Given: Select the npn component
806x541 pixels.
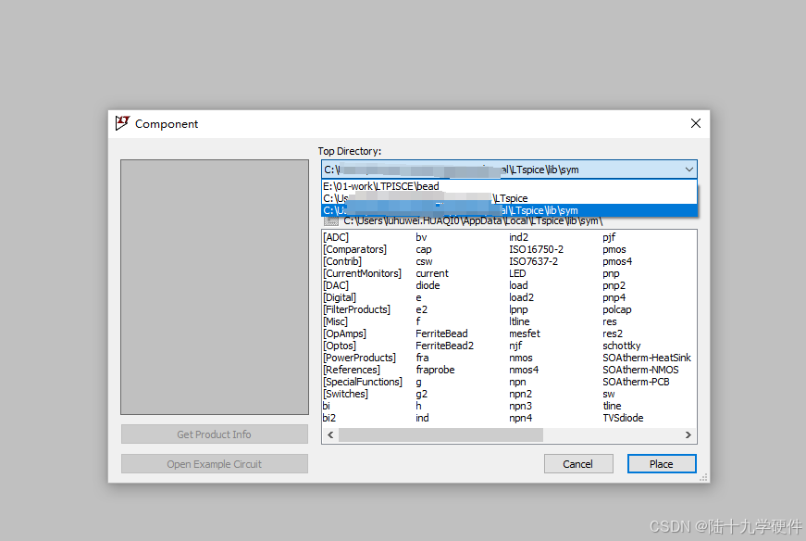Looking at the screenshot, I should pos(517,382).
